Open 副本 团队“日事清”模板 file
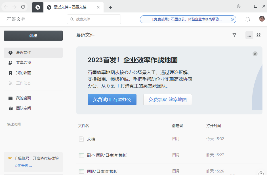This screenshot has height=175, width=267. click(x=107, y=155)
